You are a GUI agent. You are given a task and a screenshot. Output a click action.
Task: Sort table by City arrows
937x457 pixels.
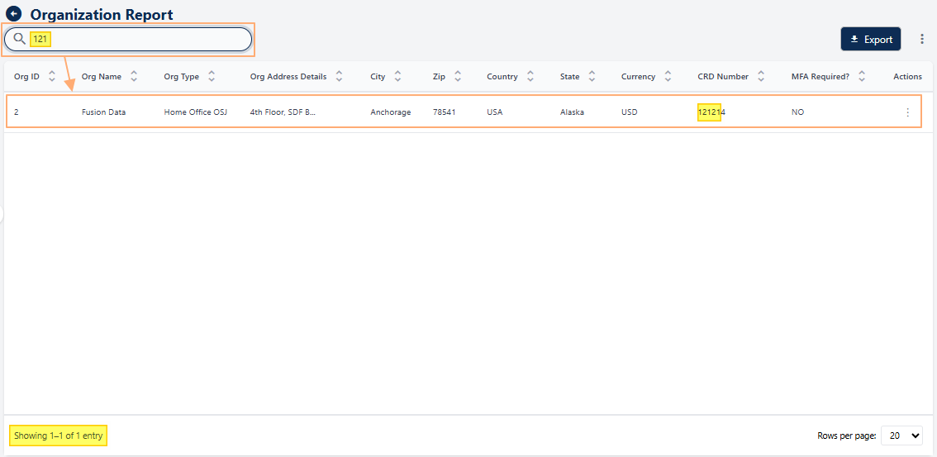pyautogui.click(x=397, y=77)
